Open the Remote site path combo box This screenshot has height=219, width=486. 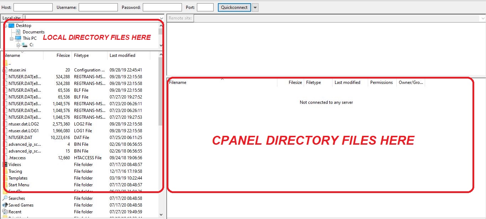340,18
